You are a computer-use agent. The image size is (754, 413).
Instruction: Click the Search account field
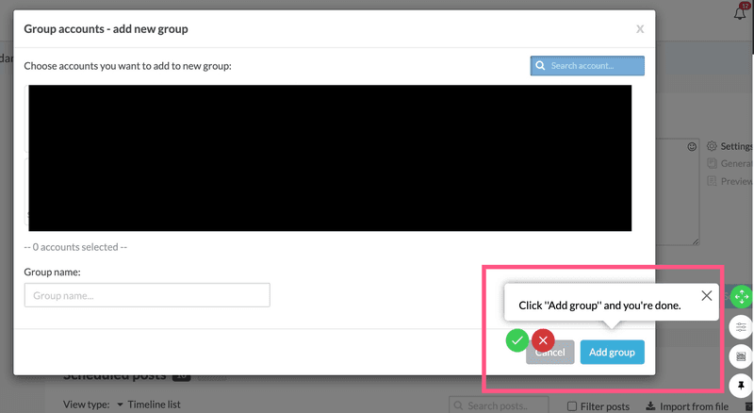587,66
